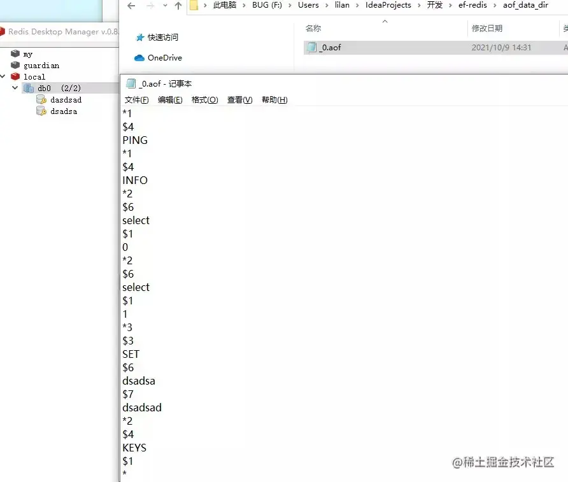The width and height of the screenshot is (568, 482).
Task: Open the 文件(F) menu in Notepad
Action: coord(136,100)
